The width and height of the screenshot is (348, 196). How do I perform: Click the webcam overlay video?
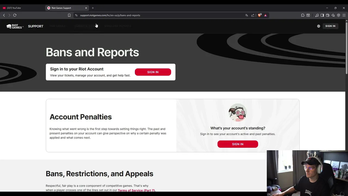pyautogui.click(x=307, y=173)
